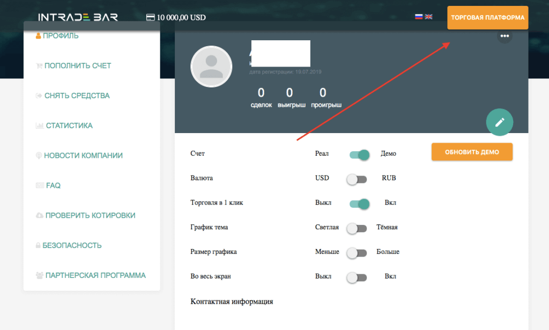Turn on the Во весь экран switch
Viewport: 549px width, 330px height.
point(357,277)
